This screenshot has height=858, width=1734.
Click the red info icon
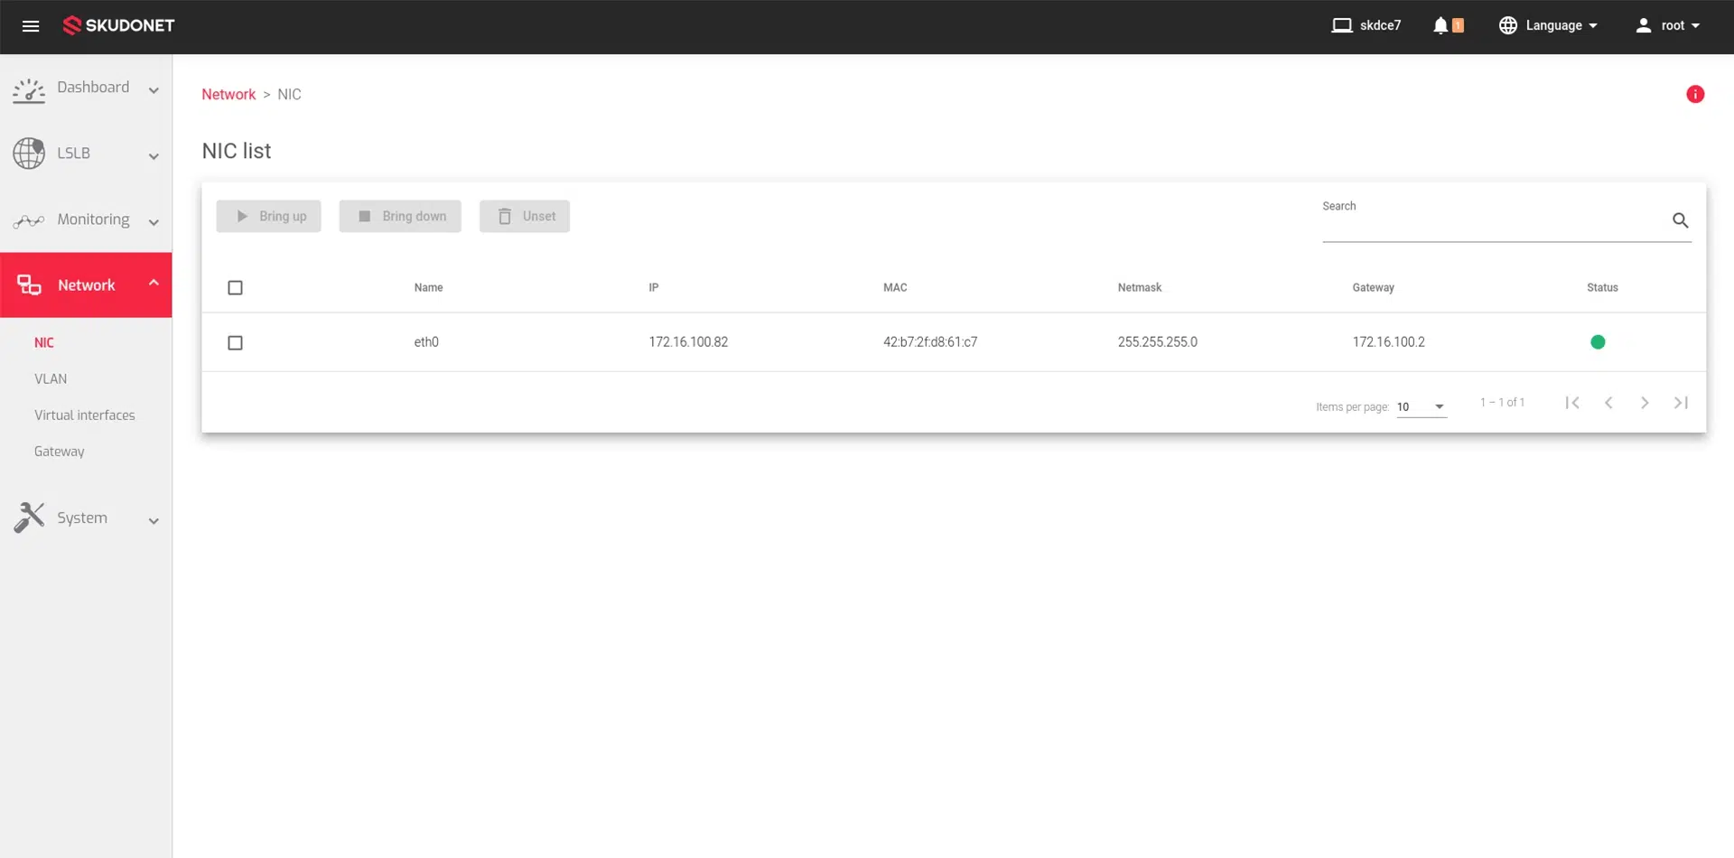tap(1695, 95)
